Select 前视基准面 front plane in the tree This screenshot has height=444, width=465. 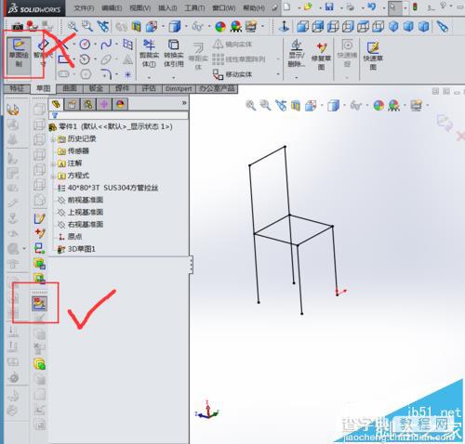(x=80, y=200)
